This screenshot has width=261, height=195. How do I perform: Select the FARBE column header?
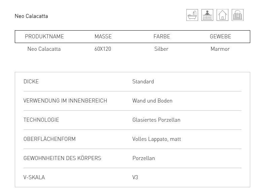point(162,36)
